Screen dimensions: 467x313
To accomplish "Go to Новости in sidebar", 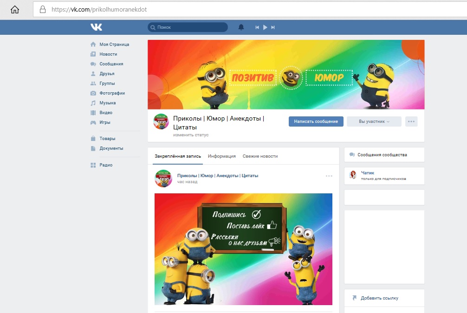I will pos(109,54).
